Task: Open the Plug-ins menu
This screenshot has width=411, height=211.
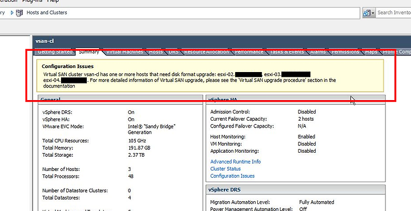Action: coord(33,1)
